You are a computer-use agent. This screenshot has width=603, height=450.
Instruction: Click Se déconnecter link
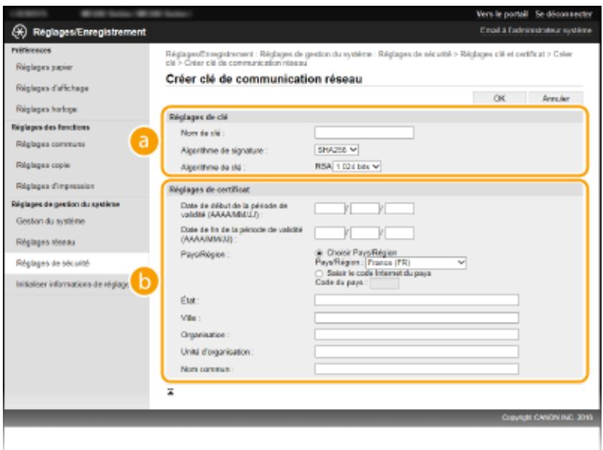[x=564, y=14]
